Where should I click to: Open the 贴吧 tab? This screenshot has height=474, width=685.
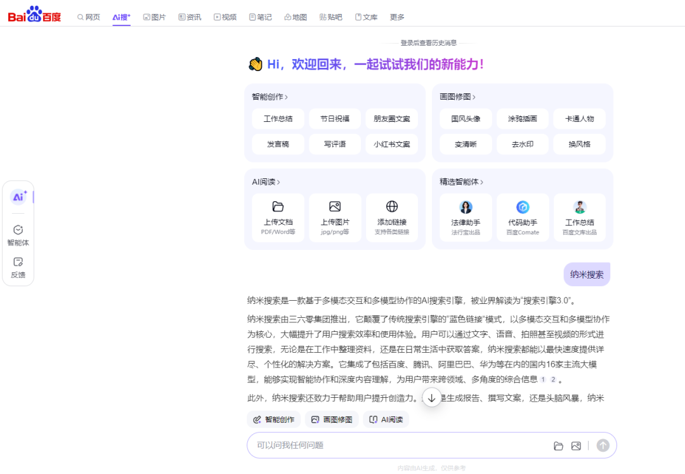pos(330,17)
